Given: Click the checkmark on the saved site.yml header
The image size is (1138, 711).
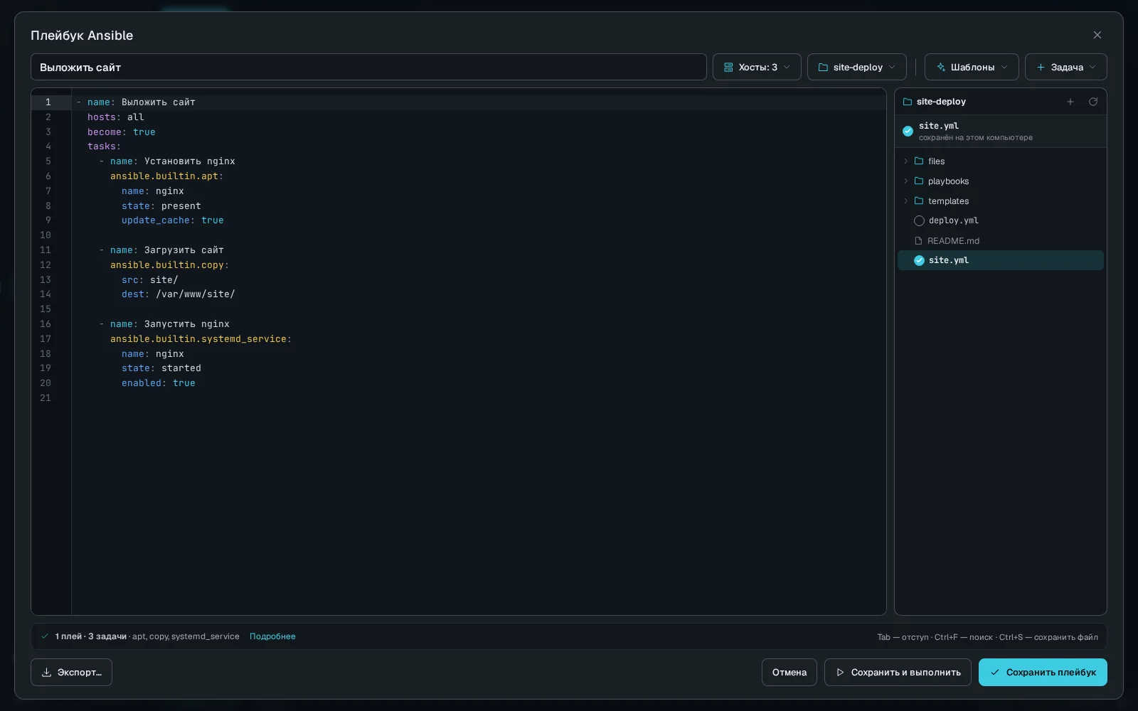Looking at the screenshot, I should 908,131.
